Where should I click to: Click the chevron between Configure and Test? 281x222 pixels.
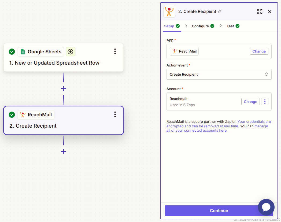click(x=221, y=26)
